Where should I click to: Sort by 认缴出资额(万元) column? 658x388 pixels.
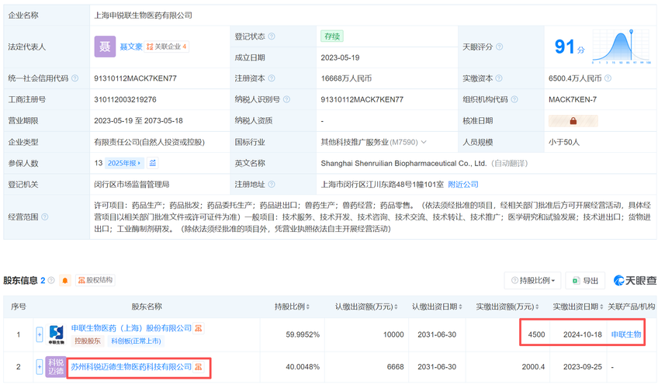366,307
